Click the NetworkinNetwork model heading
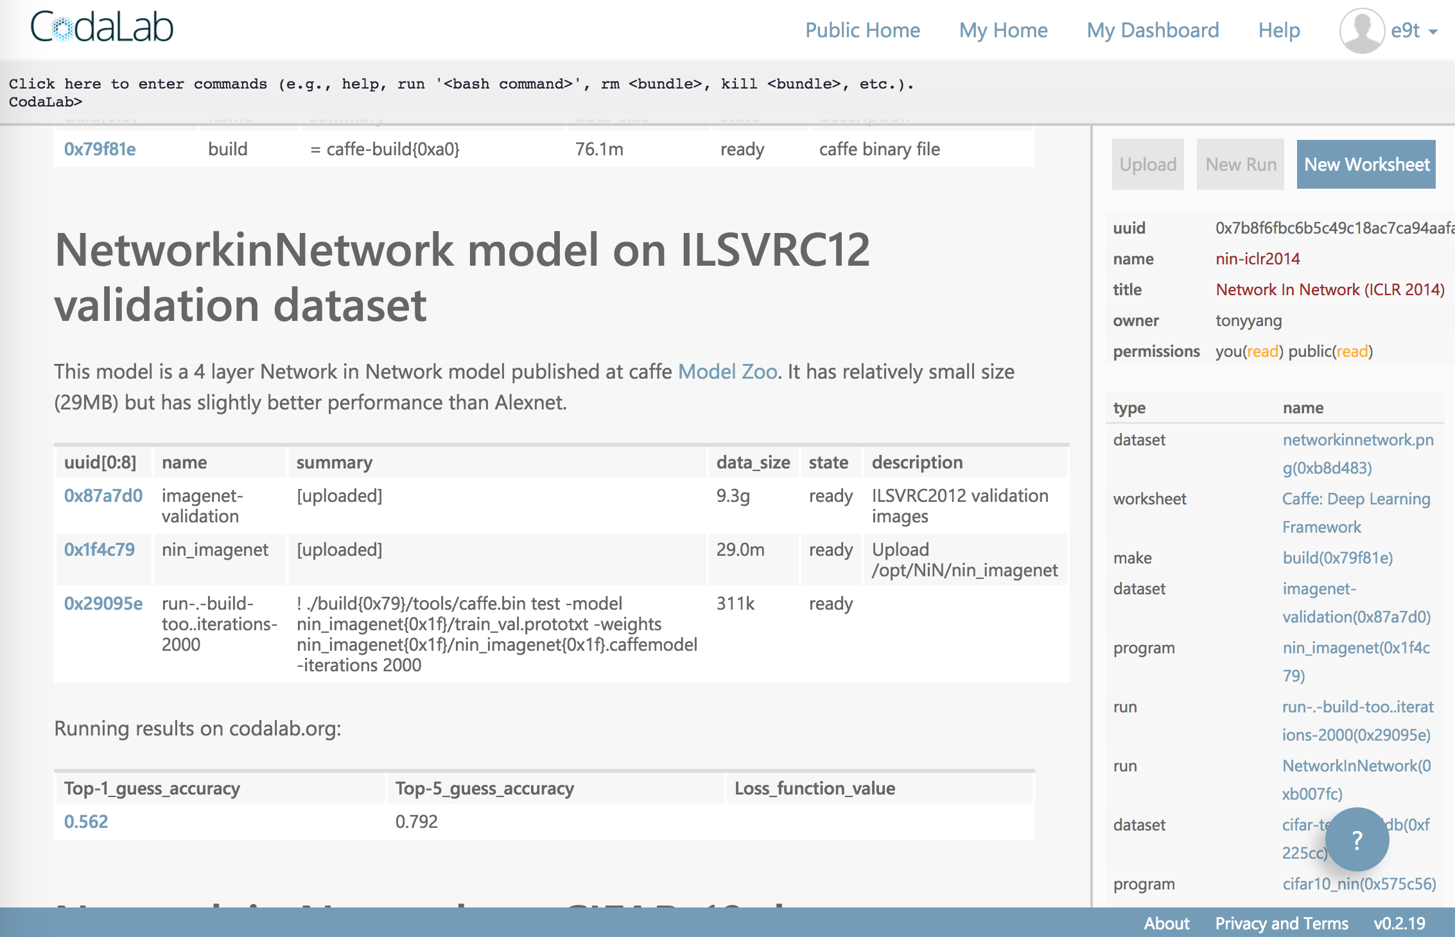 tap(462, 277)
